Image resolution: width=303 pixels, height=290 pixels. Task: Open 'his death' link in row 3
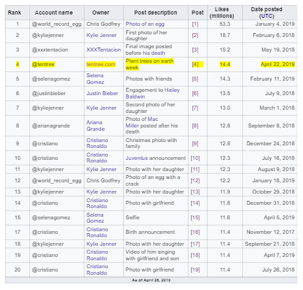coord(153,53)
